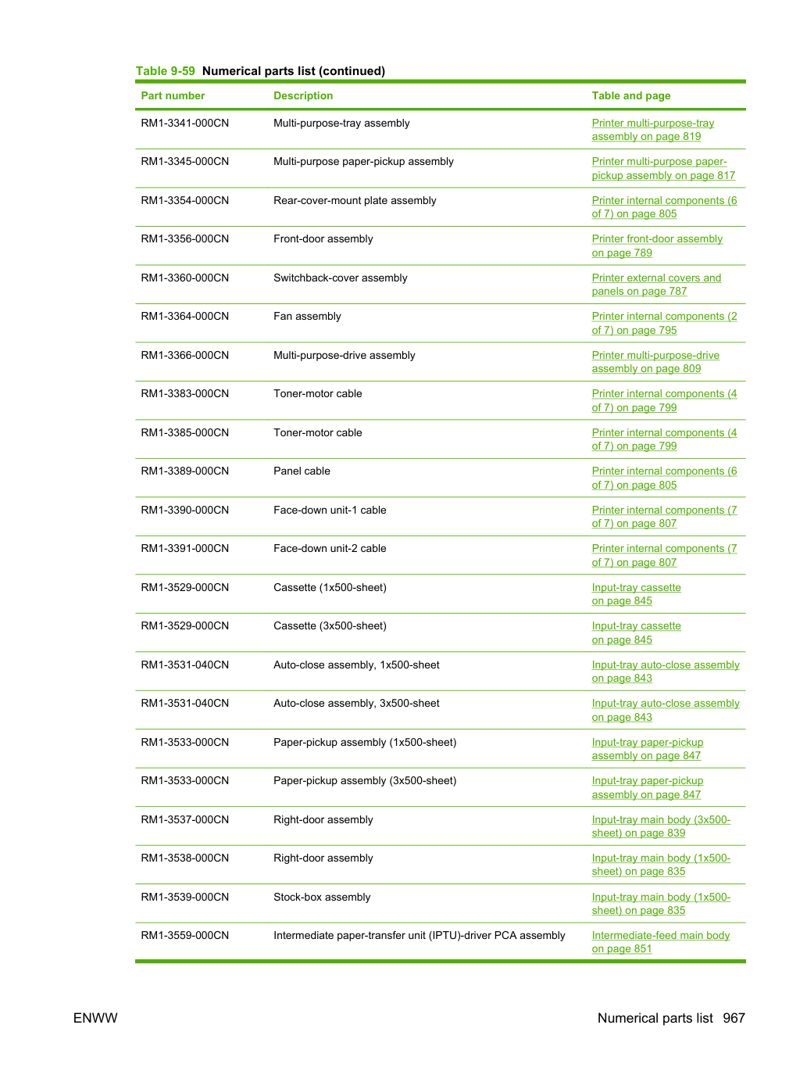Open the Printer multi-purpose-tray assembly page 819 link
This screenshot has height=1075, width=807.
(652, 130)
